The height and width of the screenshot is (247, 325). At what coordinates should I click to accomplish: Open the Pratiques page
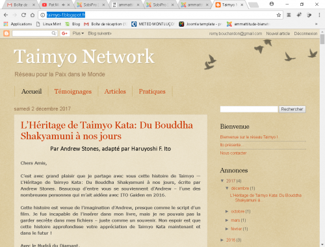[x=152, y=92]
